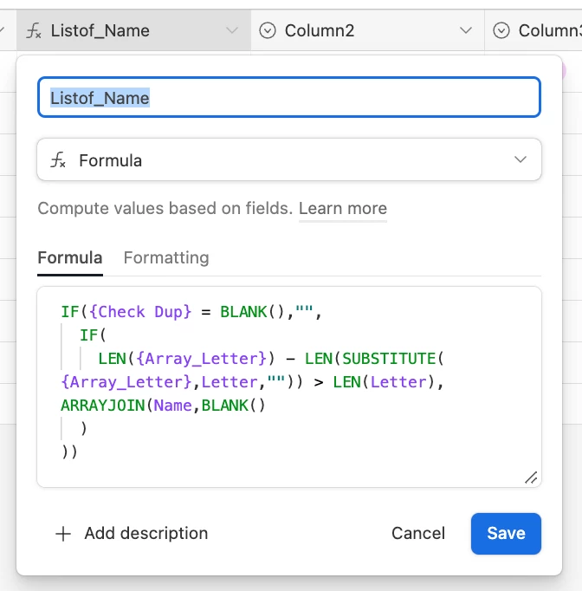582x591 pixels.
Task: Select the Formula tab
Action: pyautogui.click(x=70, y=258)
